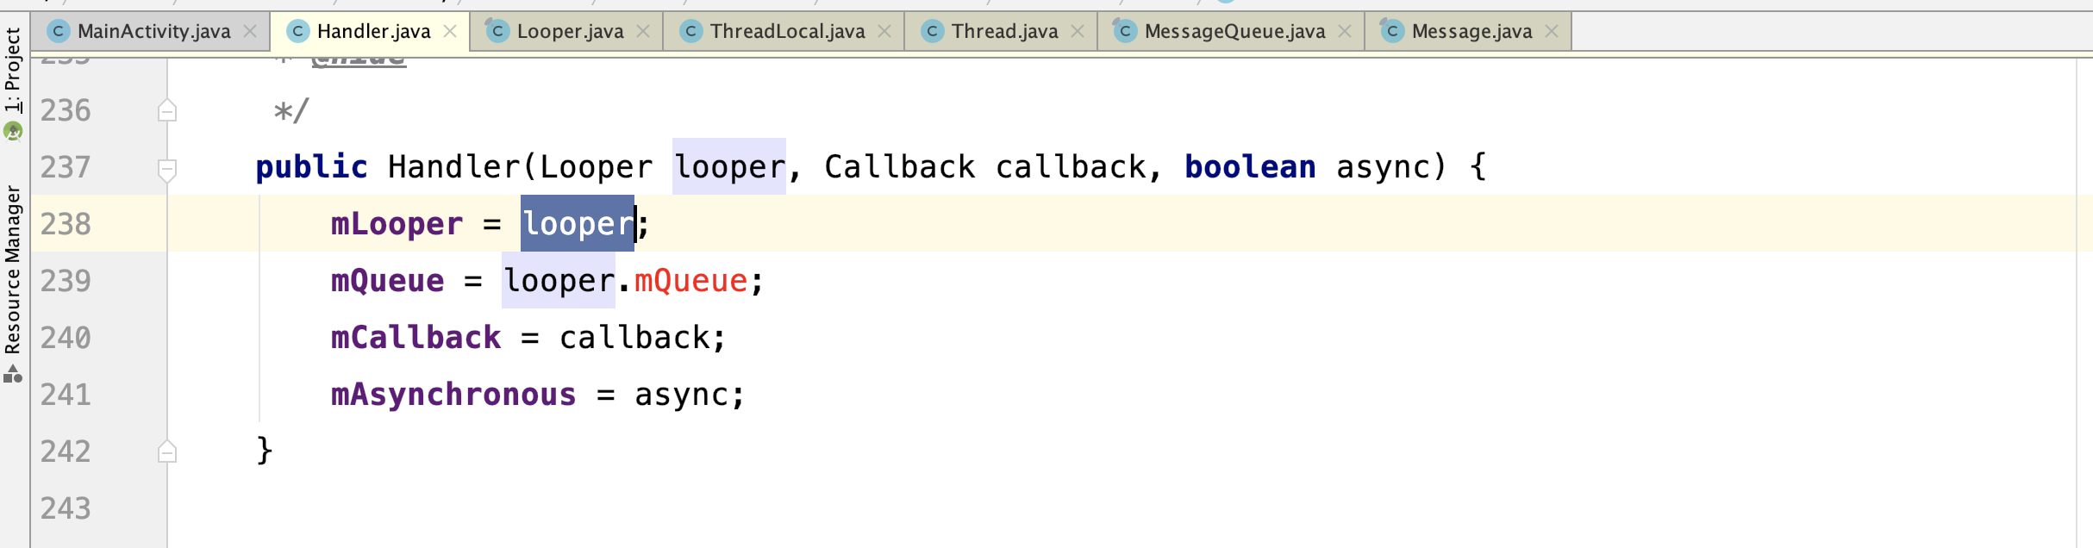Collapse the Handler constructor at line 237
2093x548 pixels.
point(167,169)
